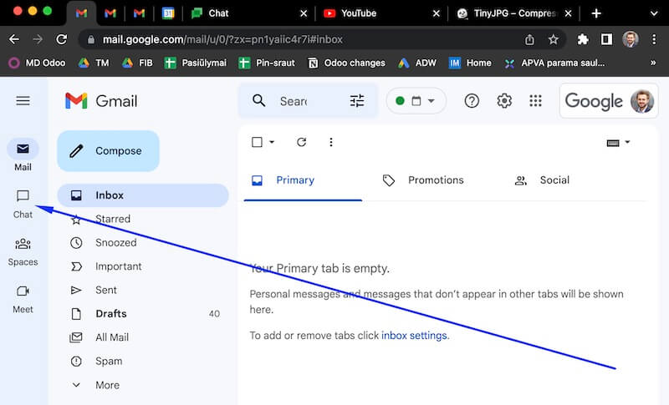Open the Odoo changes bookmark

point(346,63)
